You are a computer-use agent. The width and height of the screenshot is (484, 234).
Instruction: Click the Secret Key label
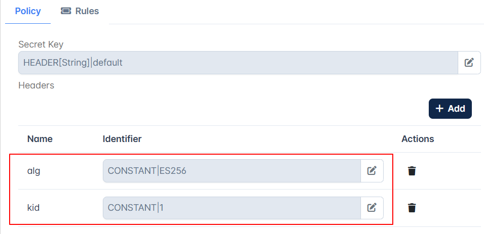(41, 44)
